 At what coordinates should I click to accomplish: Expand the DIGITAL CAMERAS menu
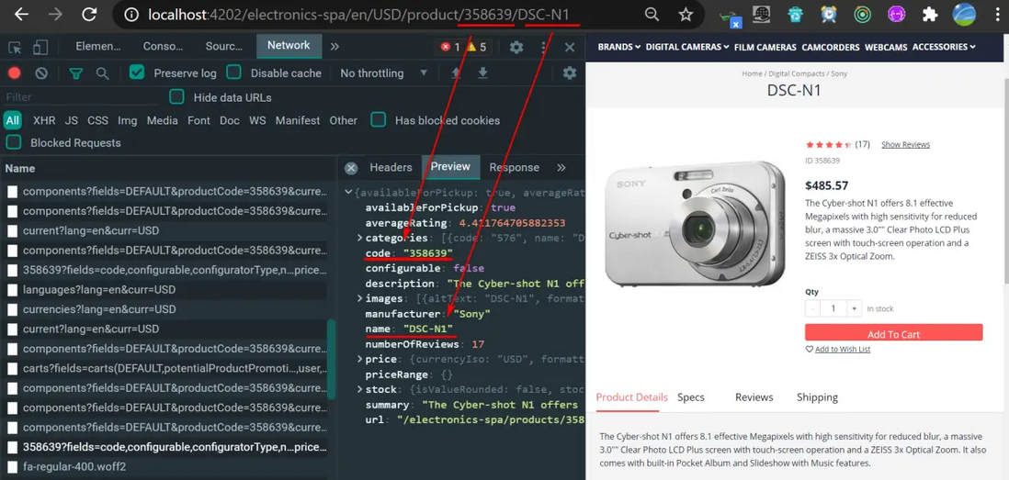pos(687,47)
